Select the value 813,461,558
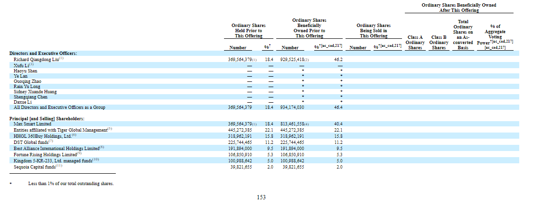This screenshot has height=204, width=533. tap(292, 124)
